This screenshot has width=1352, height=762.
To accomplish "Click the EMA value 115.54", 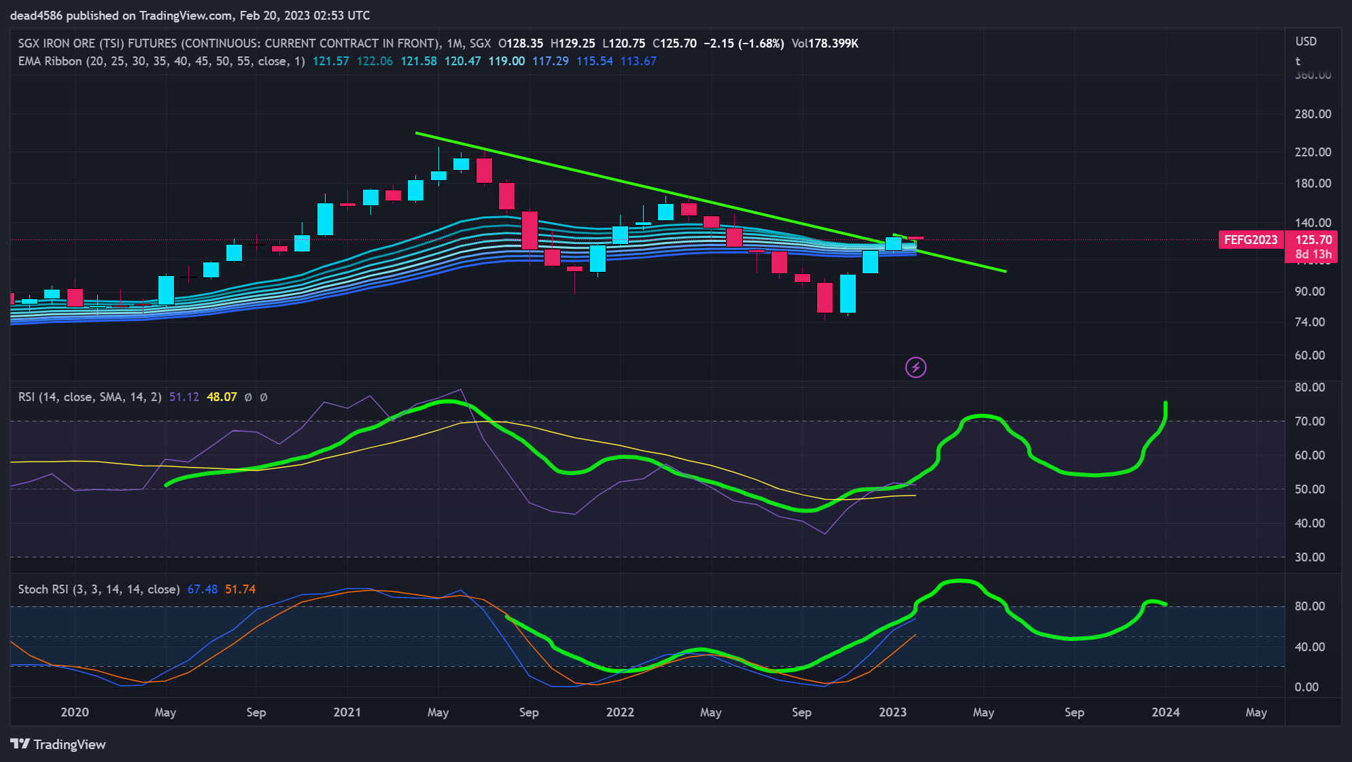I will coord(595,61).
